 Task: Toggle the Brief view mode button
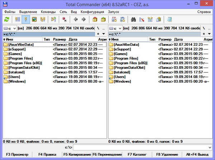(x=17, y=19)
